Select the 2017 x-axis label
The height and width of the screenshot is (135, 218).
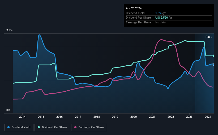click(x=78, y=117)
